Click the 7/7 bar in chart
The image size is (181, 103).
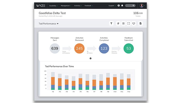tap(94, 82)
